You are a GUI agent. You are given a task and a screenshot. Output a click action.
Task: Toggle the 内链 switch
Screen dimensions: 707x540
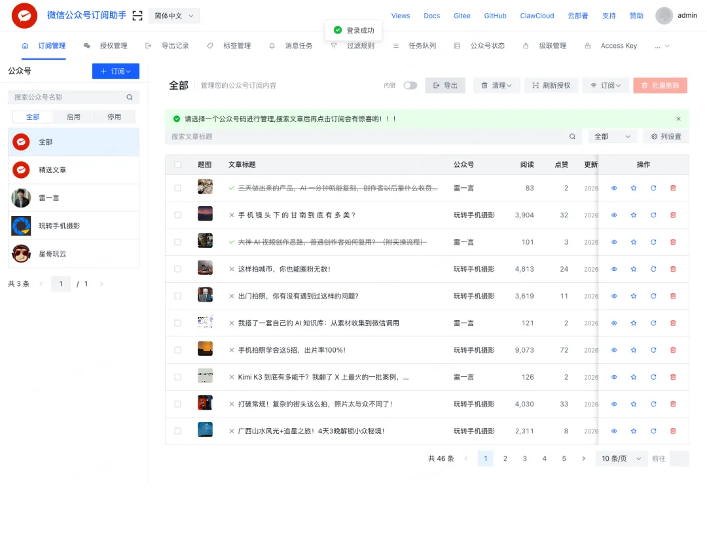(410, 86)
